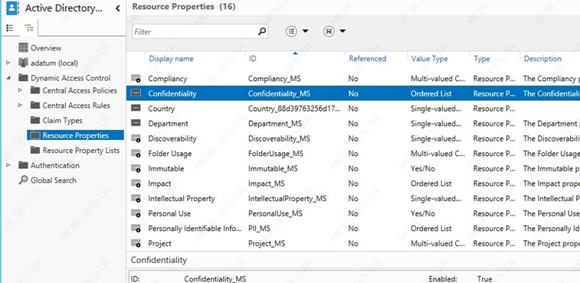Viewport: 580px width, 283px height.
Task: Expand the adatum (local) node
Action: tap(8, 63)
